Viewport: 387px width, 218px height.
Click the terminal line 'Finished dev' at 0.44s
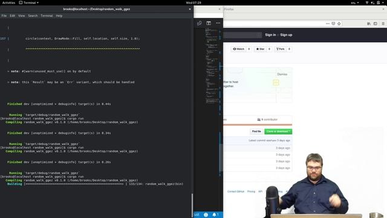[x=59, y=104]
